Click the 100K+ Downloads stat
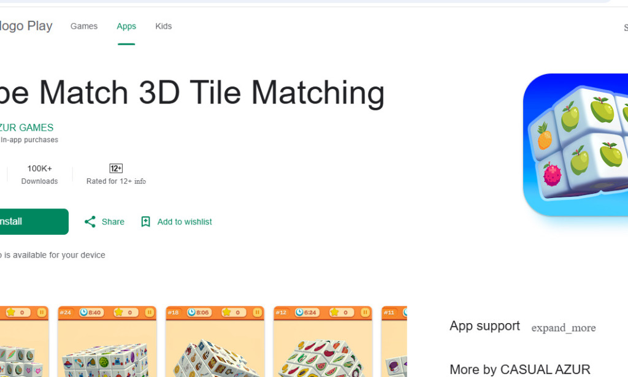This screenshot has height=377, width=628. [39, 173]
